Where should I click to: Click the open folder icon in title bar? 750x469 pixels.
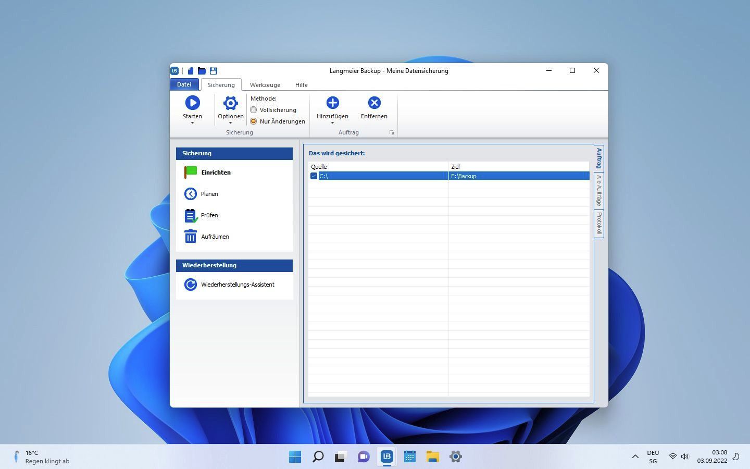click(x=202, y=71)
